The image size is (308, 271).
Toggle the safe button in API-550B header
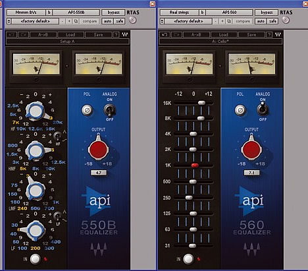pyautogui.click(x=120, y=21)
